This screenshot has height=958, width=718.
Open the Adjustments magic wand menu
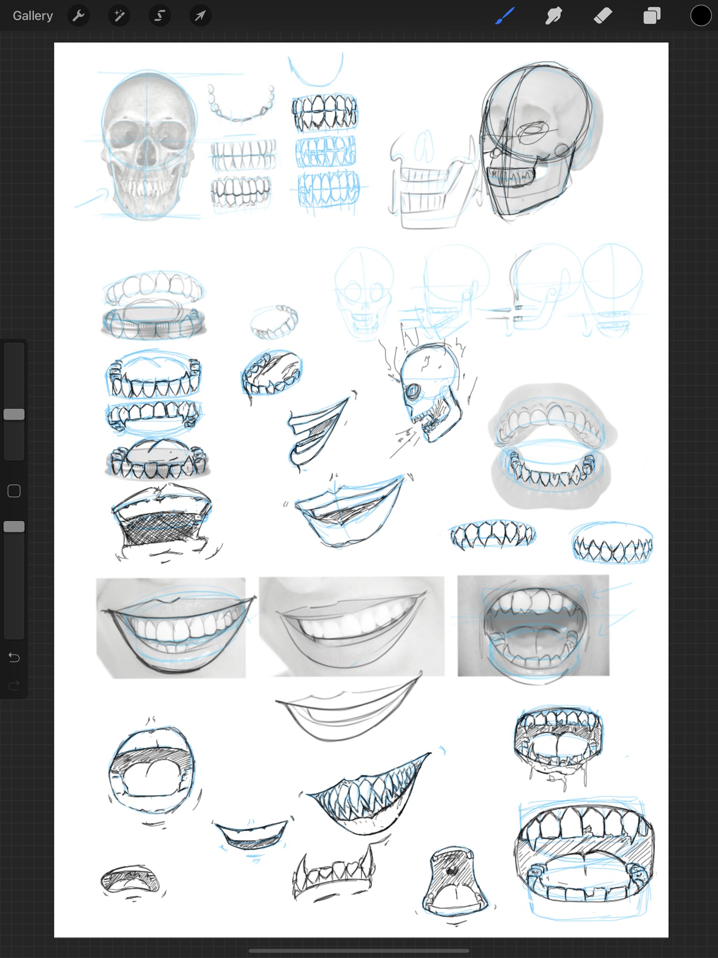(119, 16)
